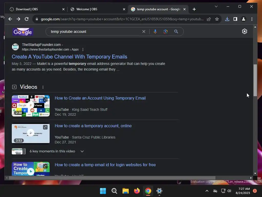
Task: Open notification badge in taskbar
Action: (255, 191)
